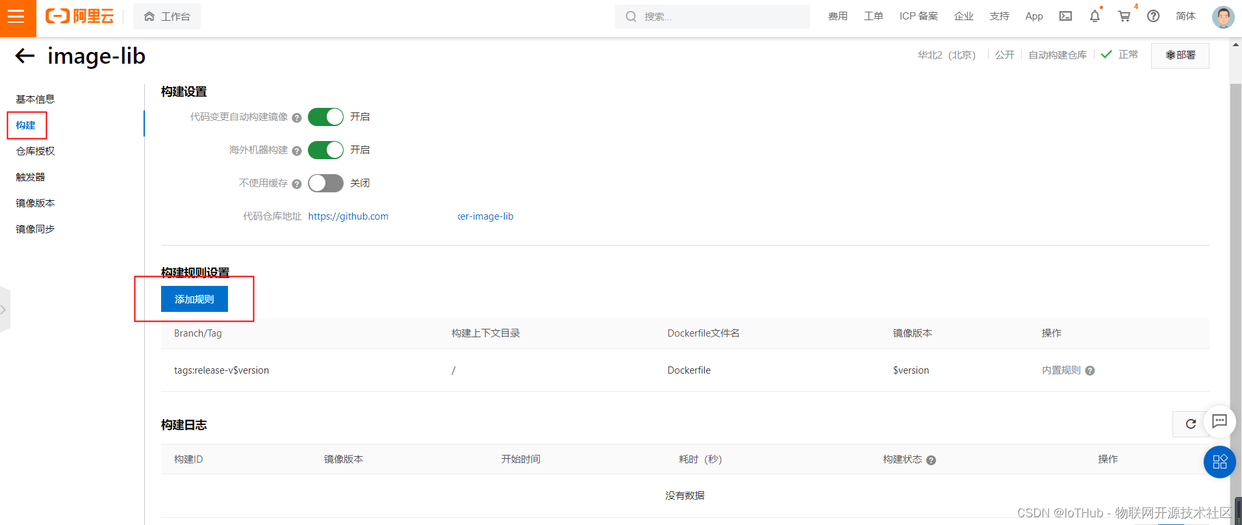Click the $version image version cell
Viewport: 1242px width, 525px height.
[911, 370]
